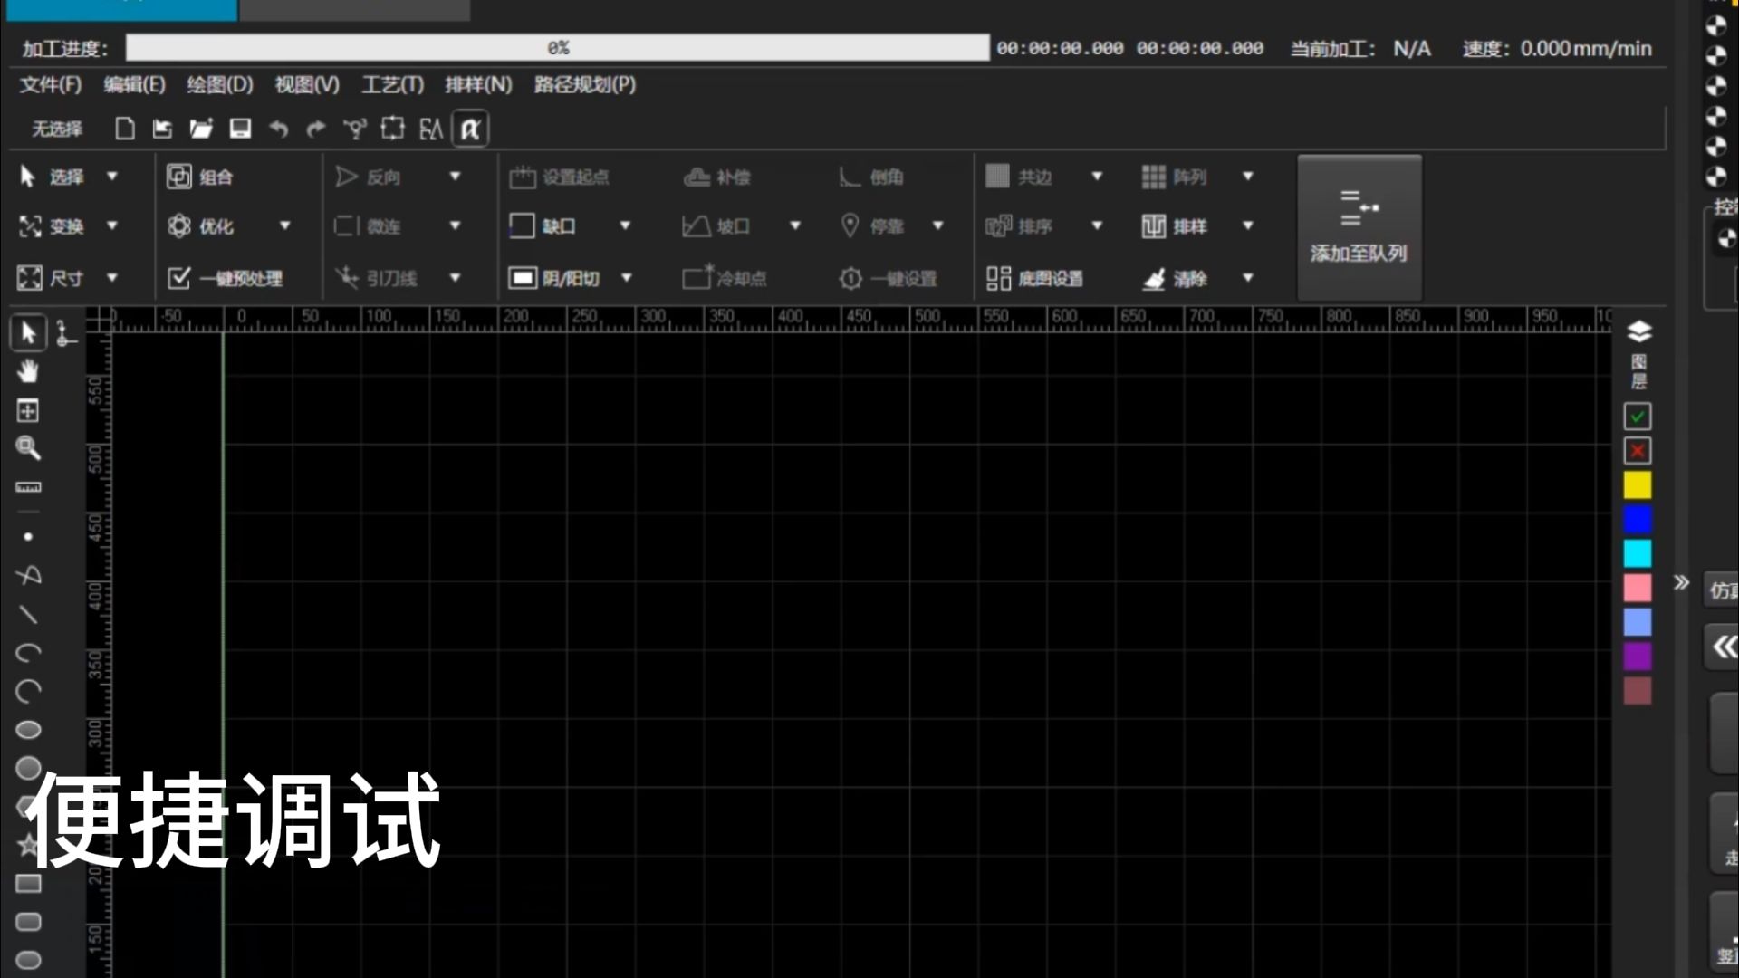Expand the 优化 dropdown arrow
1739x978 pixels.
(284, 225)
